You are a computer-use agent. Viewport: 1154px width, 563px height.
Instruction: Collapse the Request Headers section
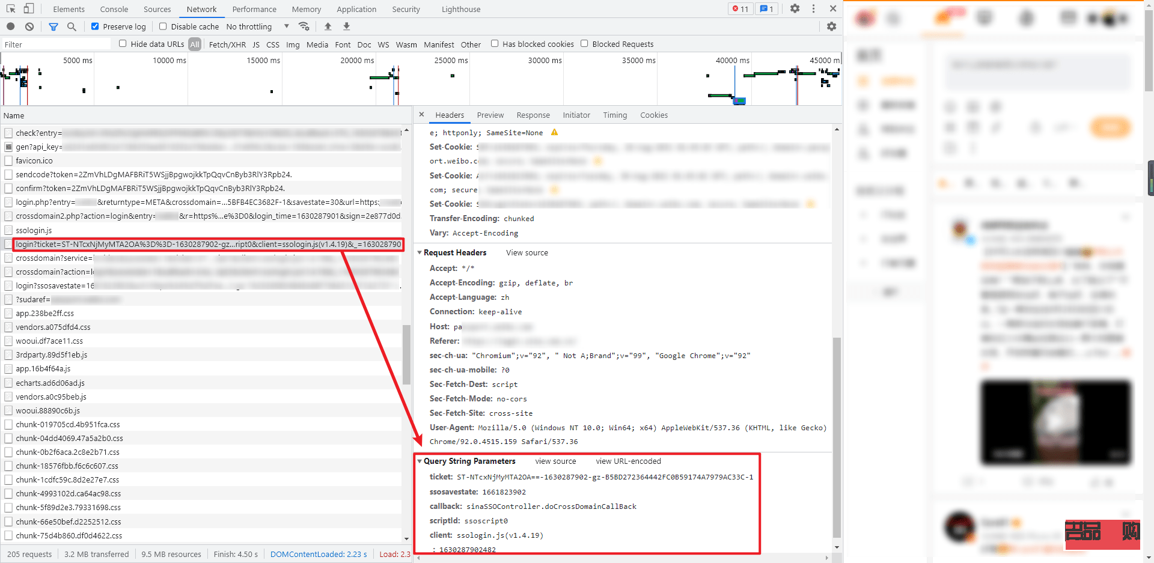click(x=420, y=253)
